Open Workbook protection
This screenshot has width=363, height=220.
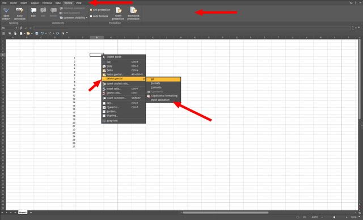coord(133,14)
